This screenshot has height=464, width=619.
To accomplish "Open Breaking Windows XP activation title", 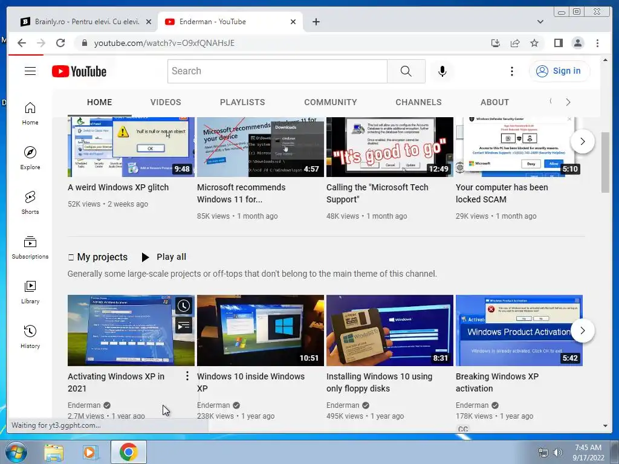I will coord(497,382).
